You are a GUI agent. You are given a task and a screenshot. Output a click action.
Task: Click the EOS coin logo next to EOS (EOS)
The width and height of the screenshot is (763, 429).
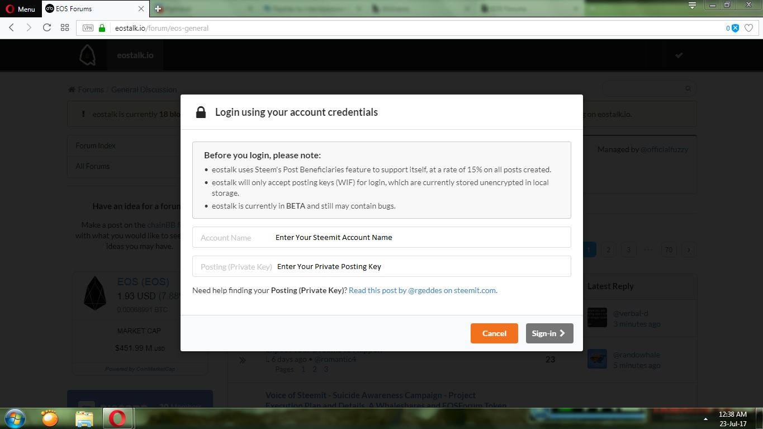95,292
